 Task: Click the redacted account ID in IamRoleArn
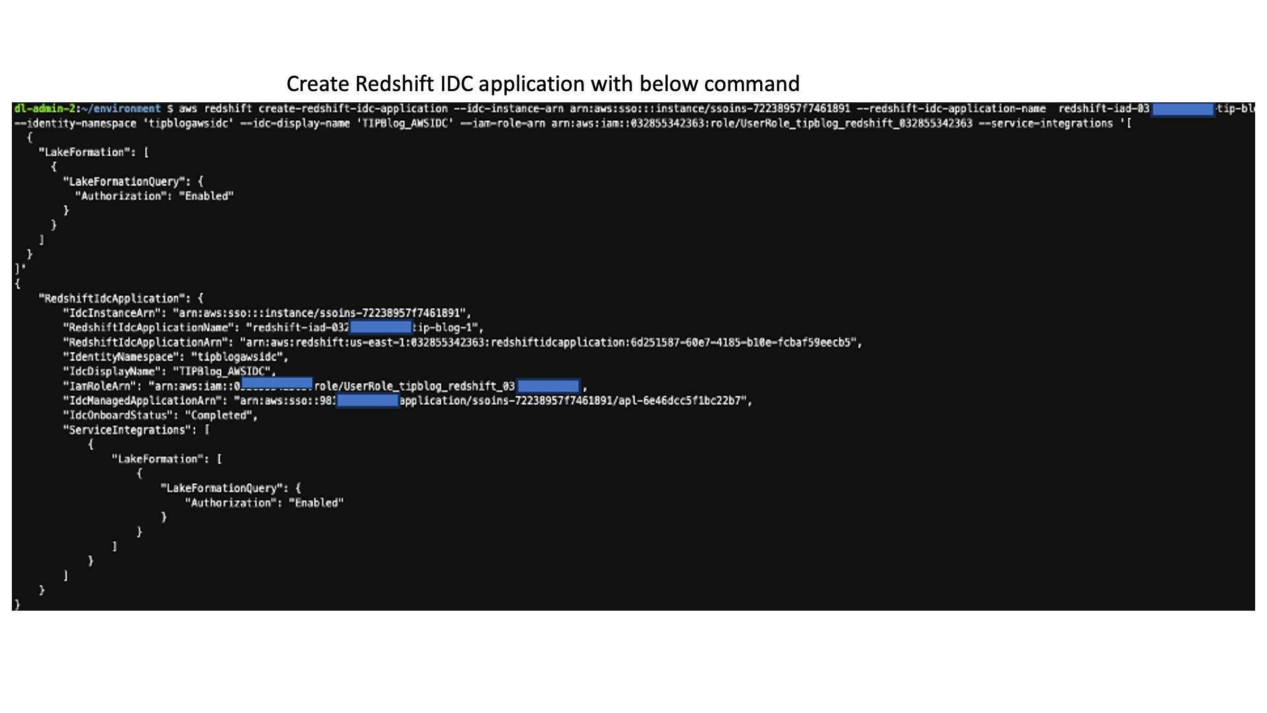click(x=277, y=384)
